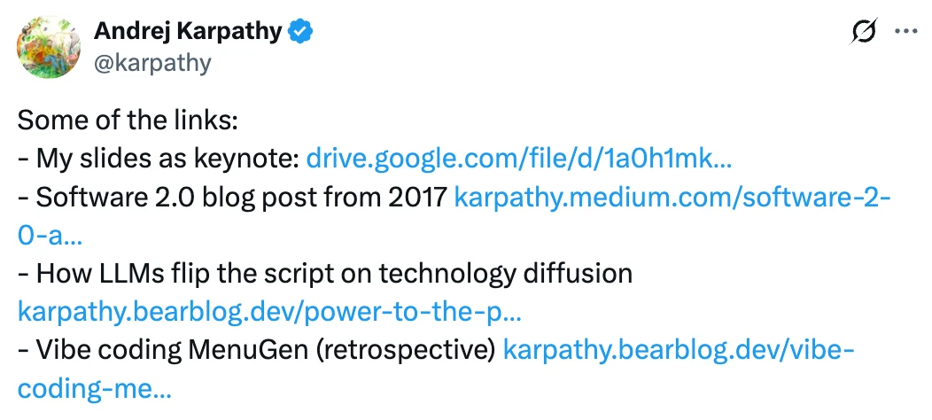Image resolution: width=932 pixels, height=420 pixels.
Task: Open Andrej Karpathy's profile picture
Action: coord(49,47)
